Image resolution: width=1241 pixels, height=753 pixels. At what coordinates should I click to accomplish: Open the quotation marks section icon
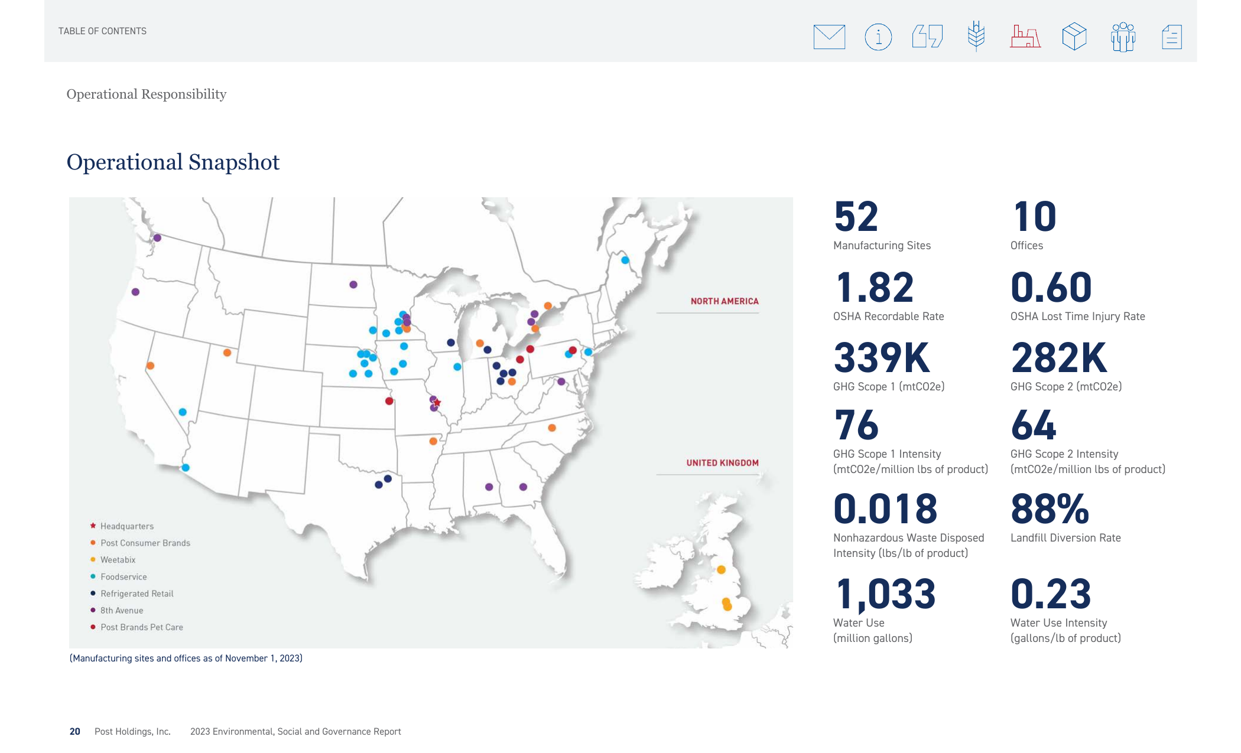click(x=927, y=36)
